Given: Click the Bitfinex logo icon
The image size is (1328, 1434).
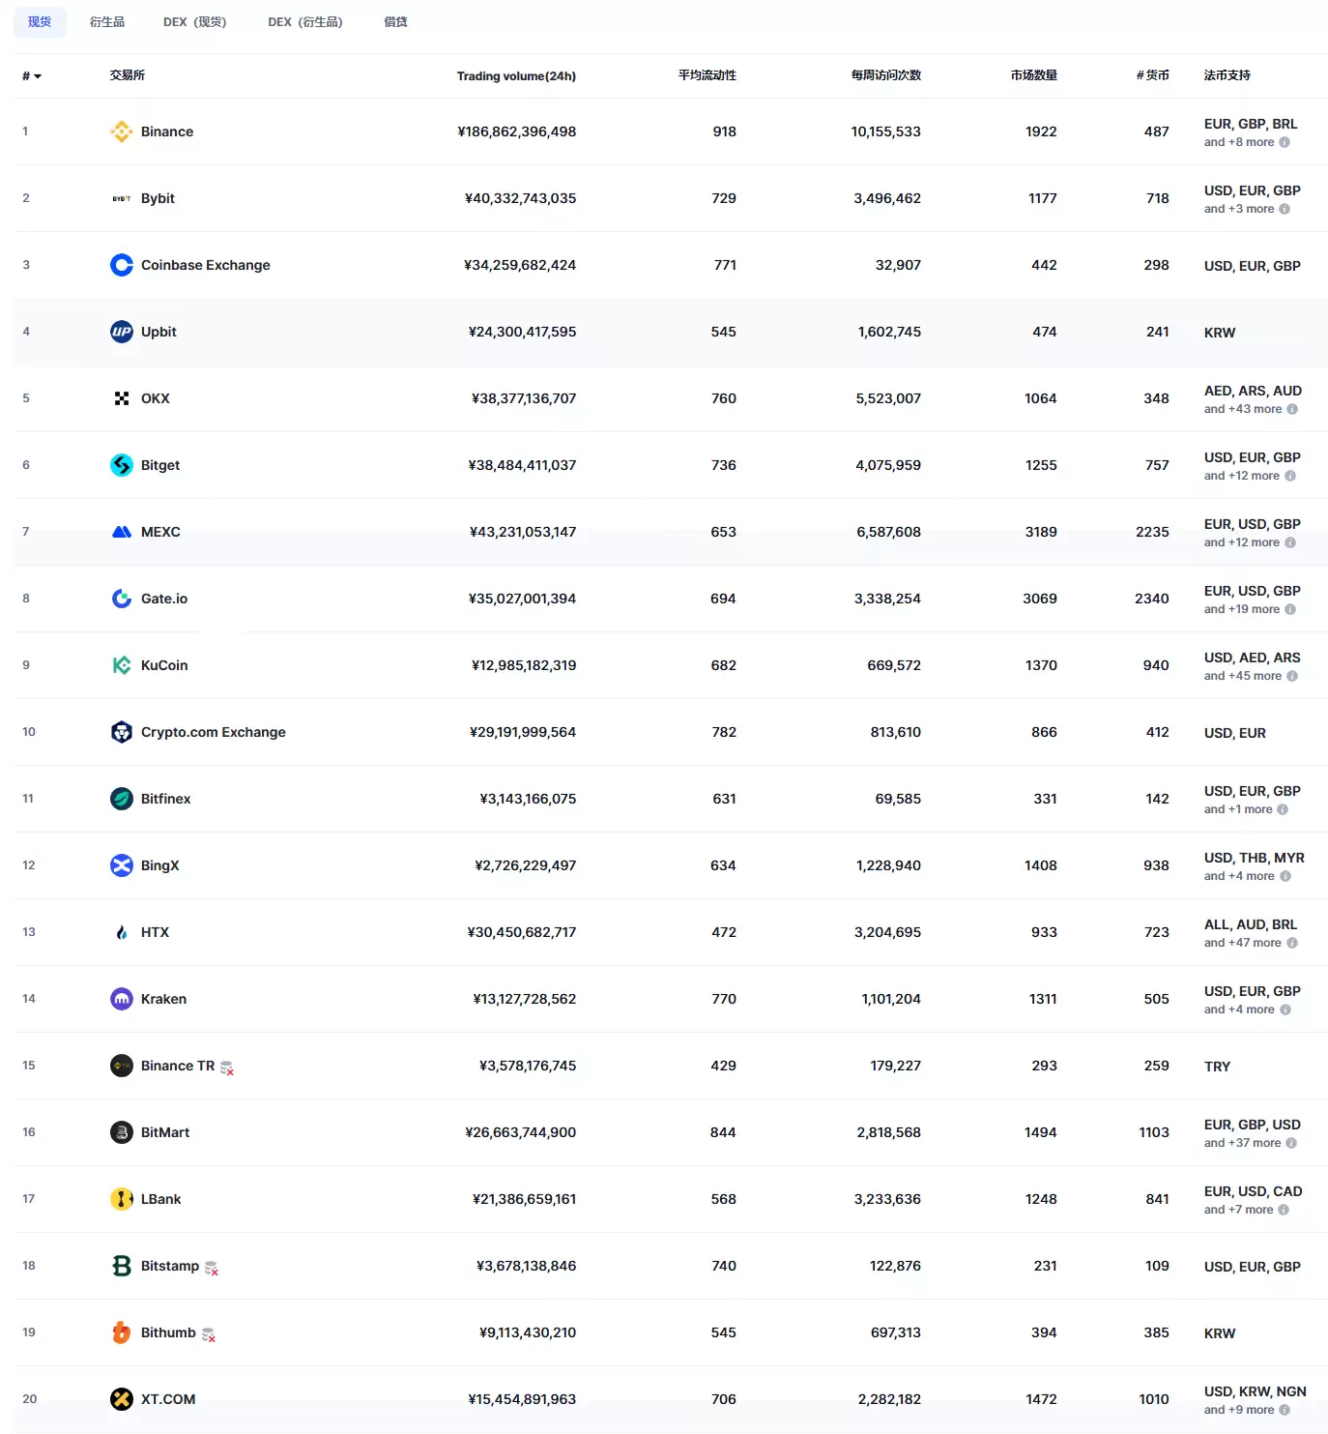Looking at the screenshot, I should pyautogui.click(x=122, y=799).
